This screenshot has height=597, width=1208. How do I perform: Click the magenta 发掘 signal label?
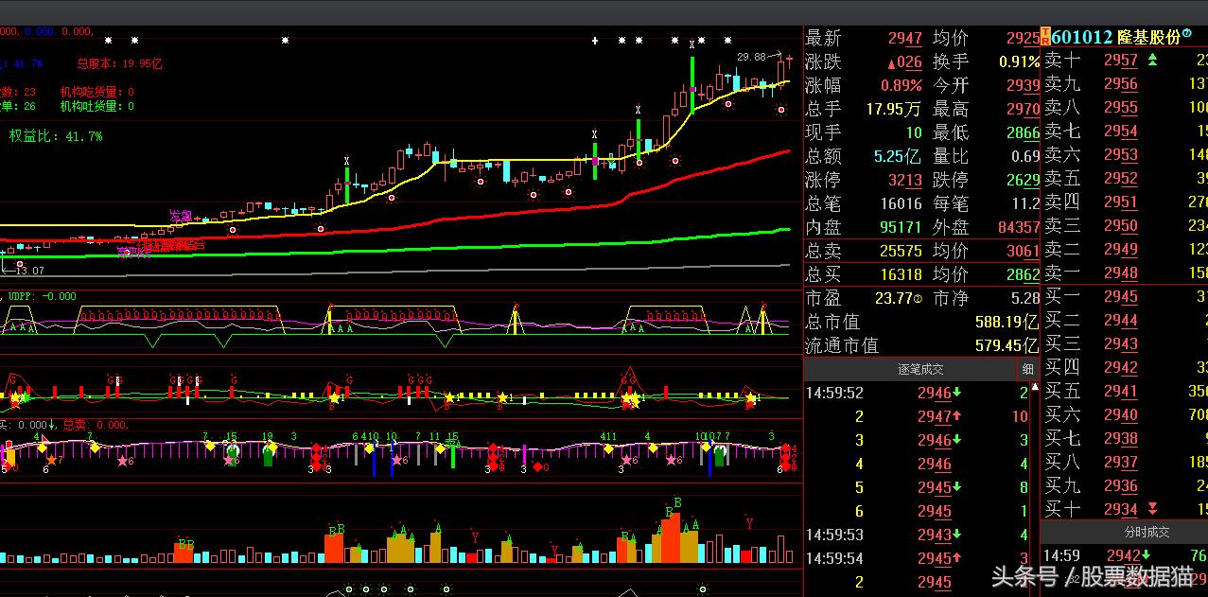180,216
